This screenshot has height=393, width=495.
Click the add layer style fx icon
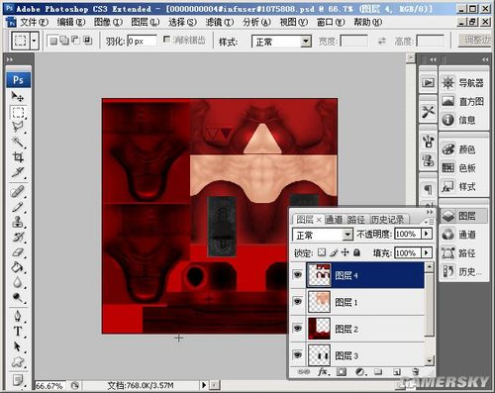pos(323,372)
